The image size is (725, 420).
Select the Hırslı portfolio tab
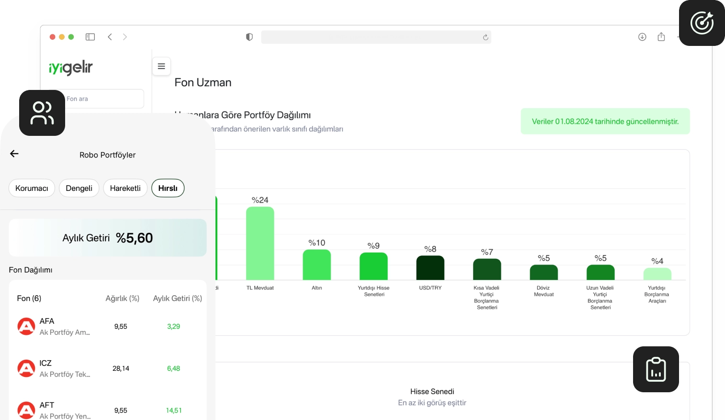point(168,188)
